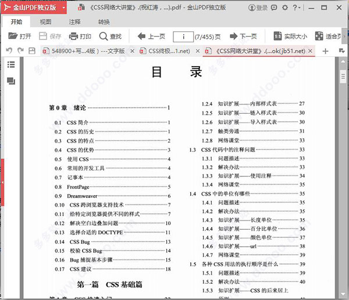Click the 查找 magnifier icon
349x300 pixels.
click(x=104, y=36)
